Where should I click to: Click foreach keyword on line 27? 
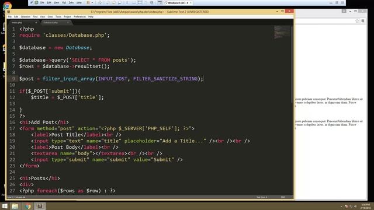coord(47,191)
